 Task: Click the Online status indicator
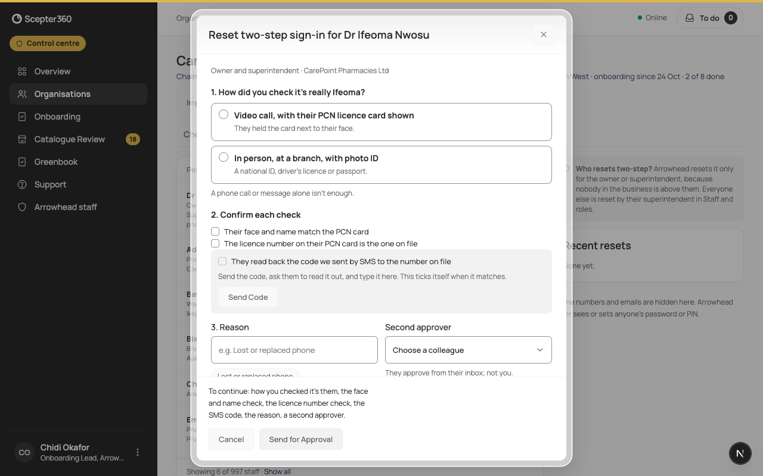(652, 18)
